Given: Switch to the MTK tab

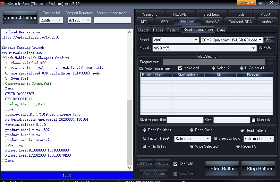Looking at the screenshot, I should pyautogui.click(x=145, y=22).
